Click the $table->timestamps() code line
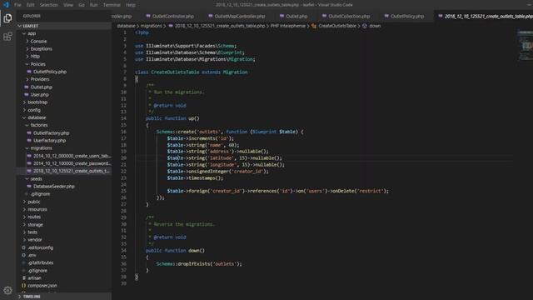 pos(195,177)
